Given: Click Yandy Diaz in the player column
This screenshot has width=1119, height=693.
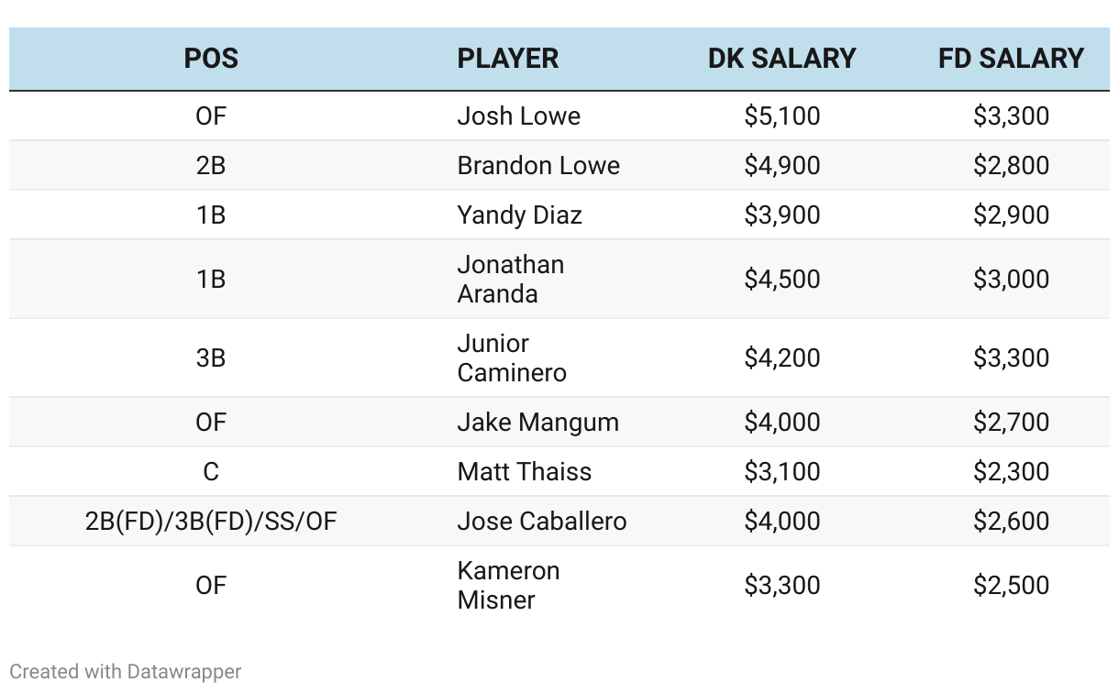Looking at the screenshot, I should click(520, 215).
